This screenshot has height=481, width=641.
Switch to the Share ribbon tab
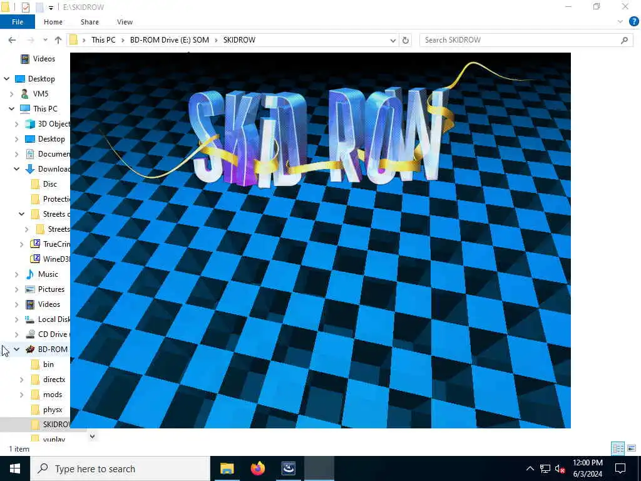[x=90, y=22]
